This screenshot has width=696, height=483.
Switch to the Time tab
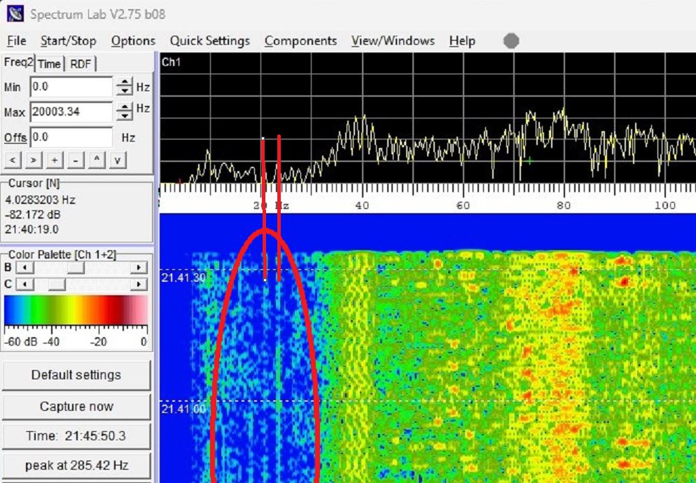(49, 64)
